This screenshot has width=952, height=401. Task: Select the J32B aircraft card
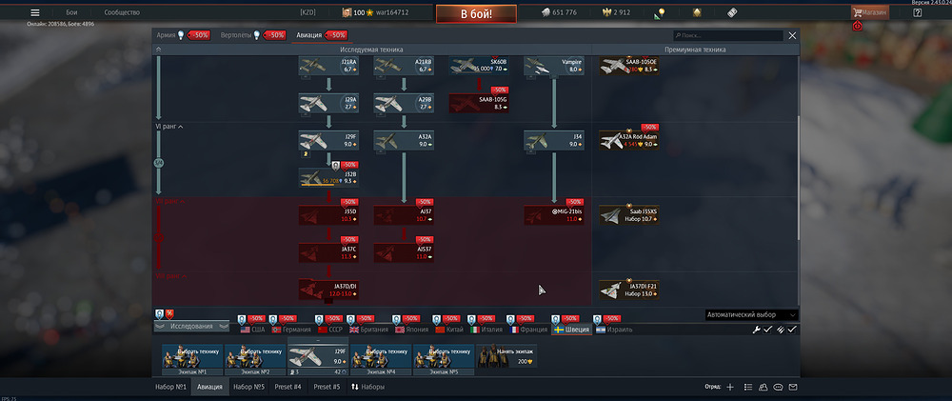328,178
